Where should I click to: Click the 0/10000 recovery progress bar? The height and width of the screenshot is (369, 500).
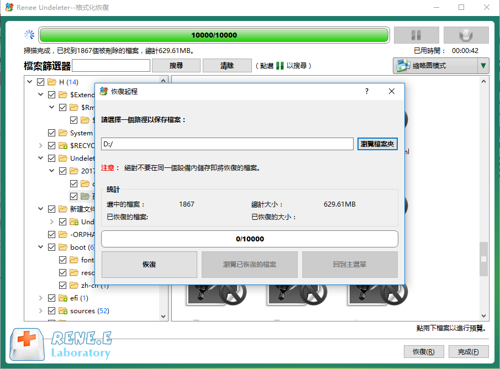(x=250, y=239)
